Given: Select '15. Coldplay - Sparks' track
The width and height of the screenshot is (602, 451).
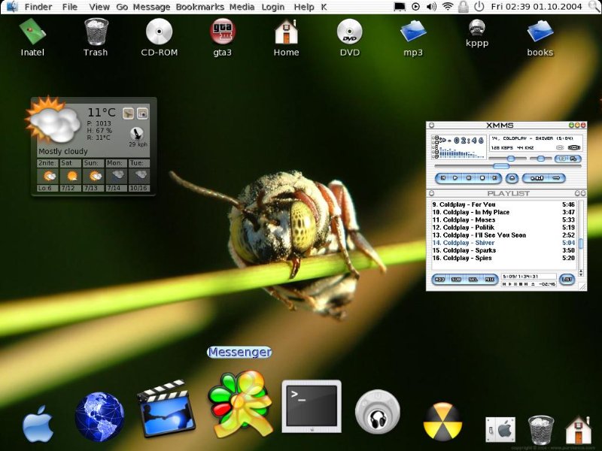Looking at the screenshot, I should (x=503, y=250).
